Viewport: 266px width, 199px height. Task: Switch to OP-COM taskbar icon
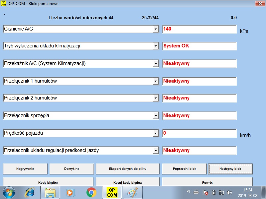pyautogui.click(x=112, y=192)
